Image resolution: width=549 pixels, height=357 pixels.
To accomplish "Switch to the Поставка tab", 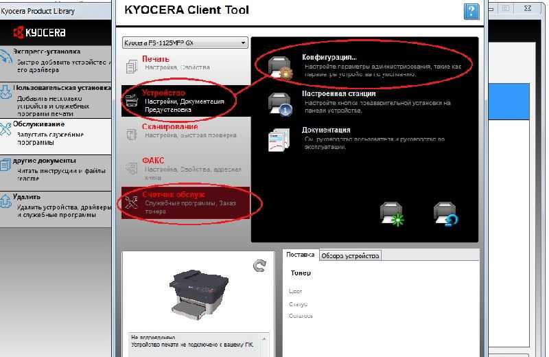I will (x=301, y=255).
